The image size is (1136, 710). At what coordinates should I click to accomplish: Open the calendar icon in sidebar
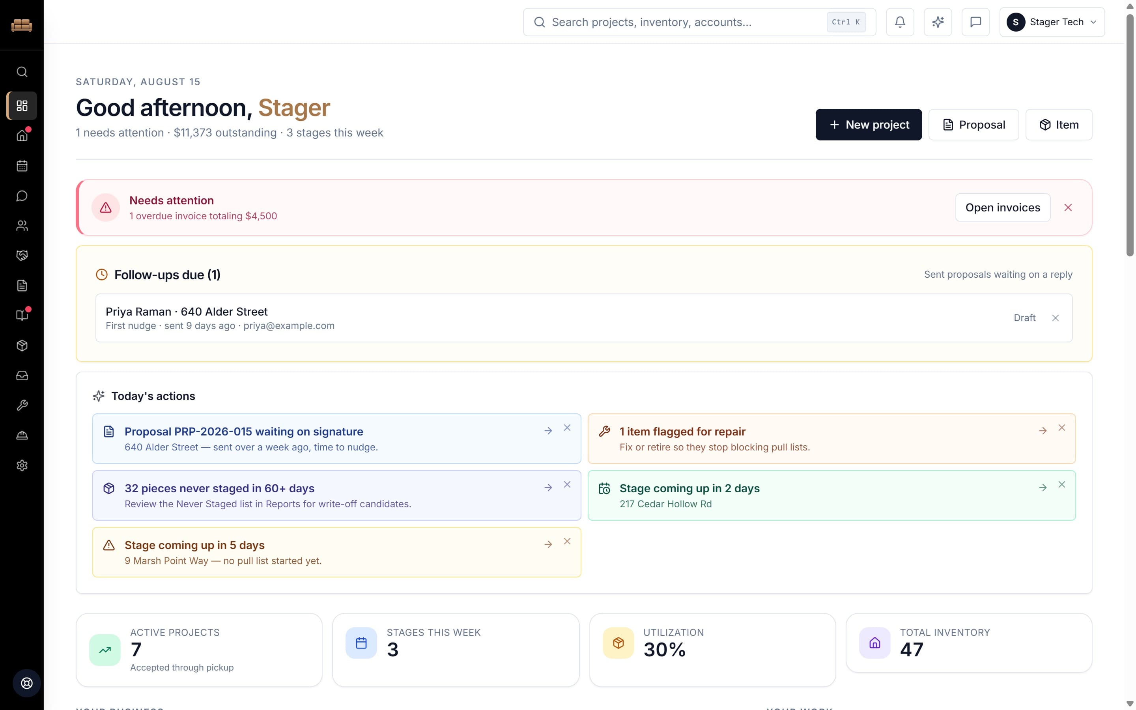click(22, 166)
